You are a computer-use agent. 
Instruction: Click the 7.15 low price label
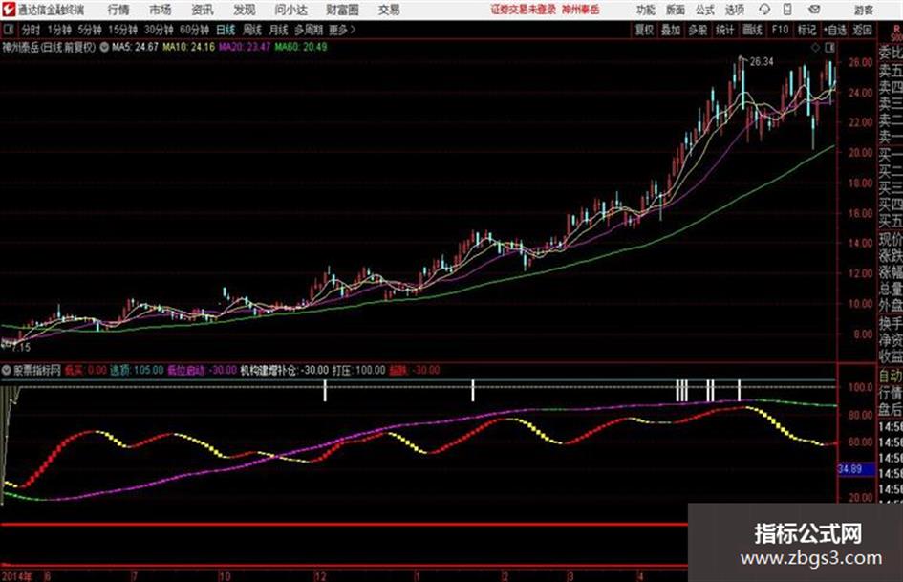point(21,348)
